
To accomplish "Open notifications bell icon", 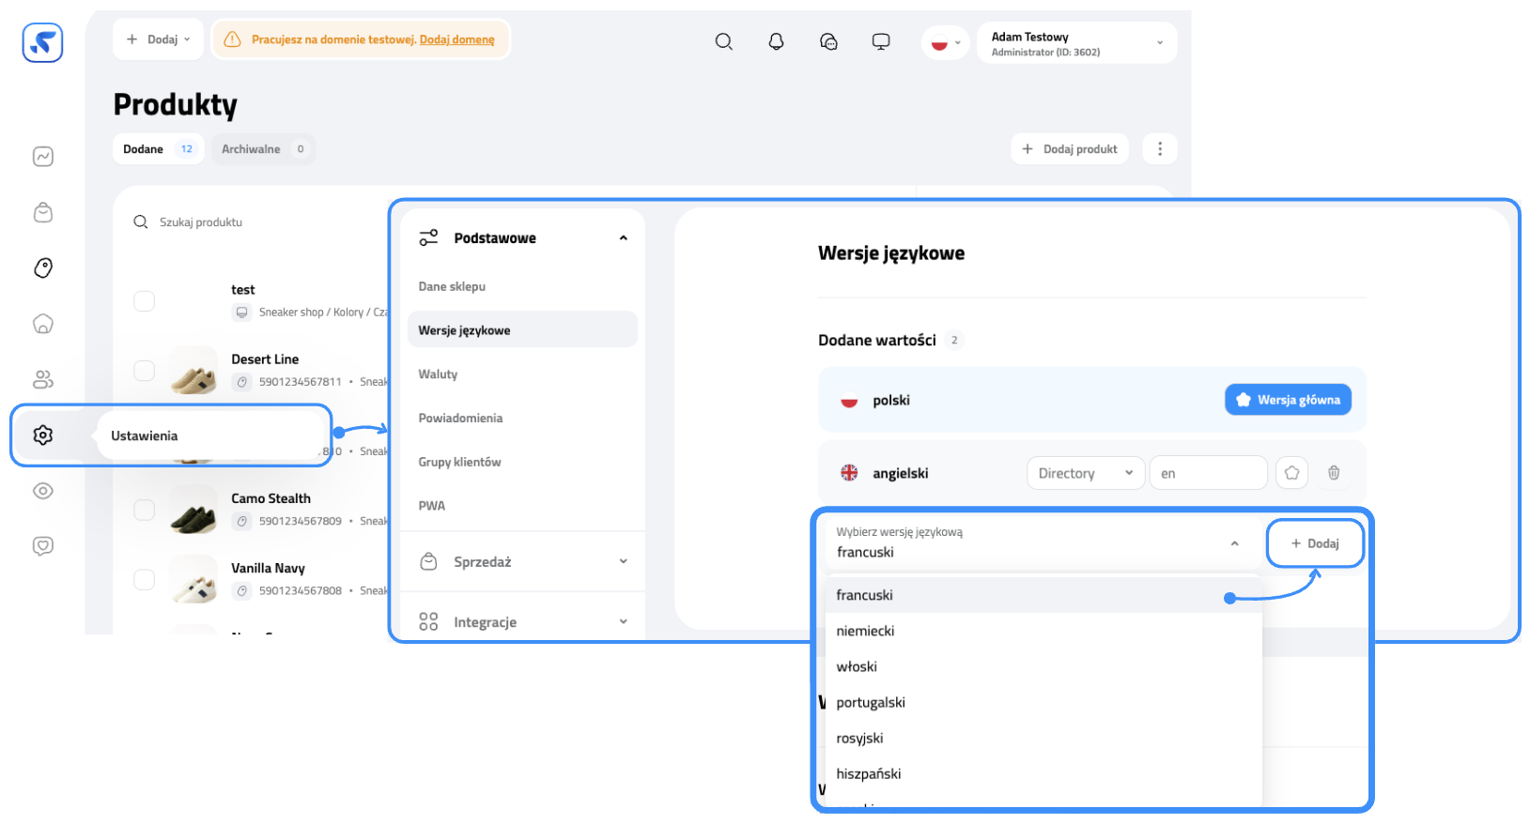I will tap(776, 41).
